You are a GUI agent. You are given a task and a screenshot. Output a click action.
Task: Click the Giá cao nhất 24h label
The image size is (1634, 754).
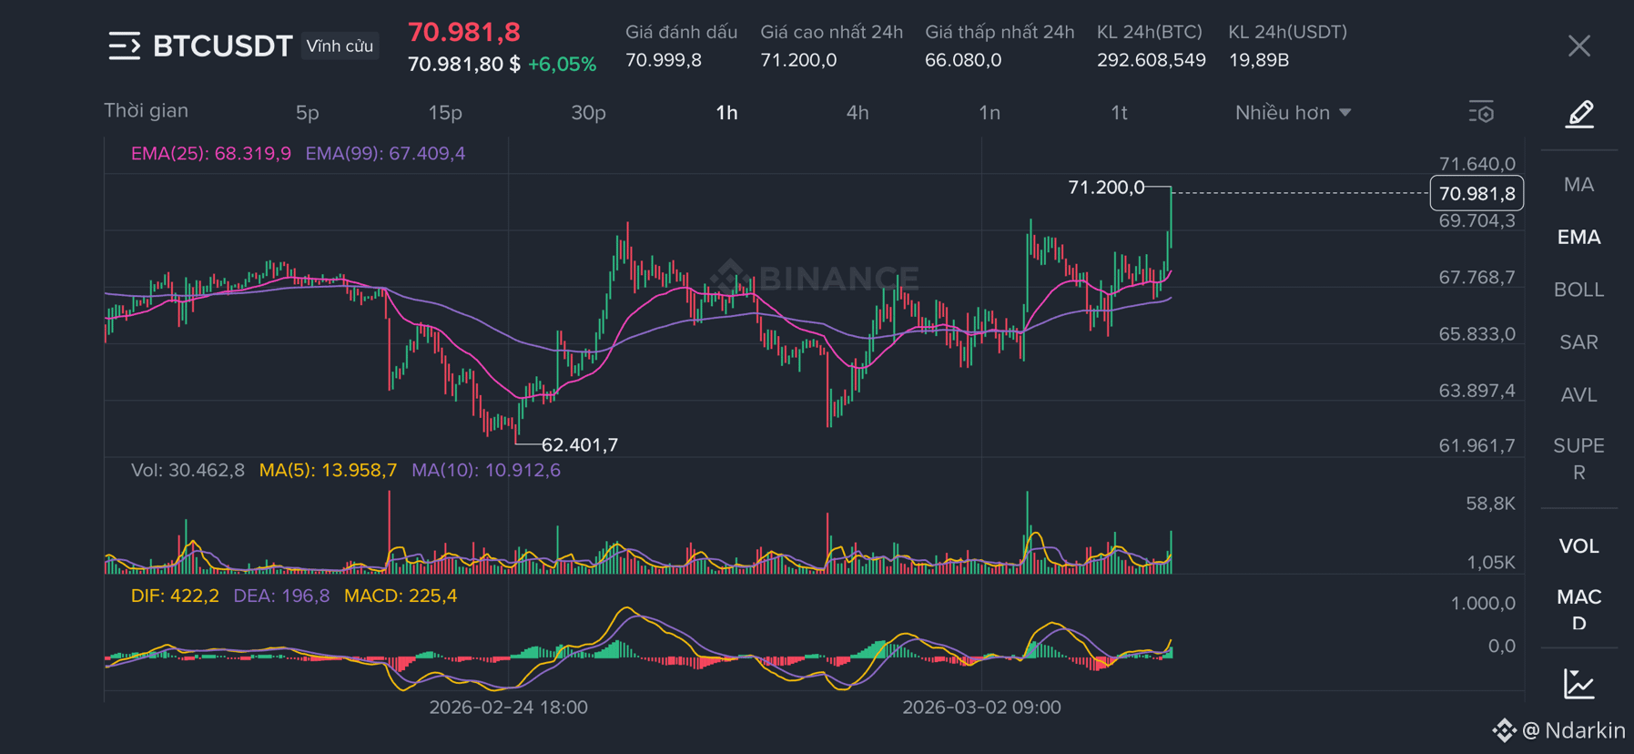tap(831, 32)
